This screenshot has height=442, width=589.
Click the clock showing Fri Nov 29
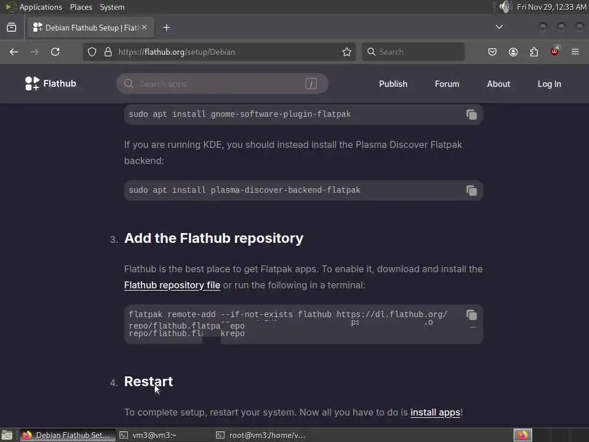(x=552, y=7)
